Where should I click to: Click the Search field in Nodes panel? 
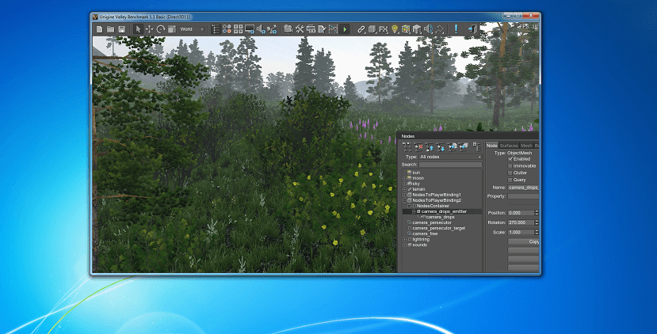(x=450, y=165)
